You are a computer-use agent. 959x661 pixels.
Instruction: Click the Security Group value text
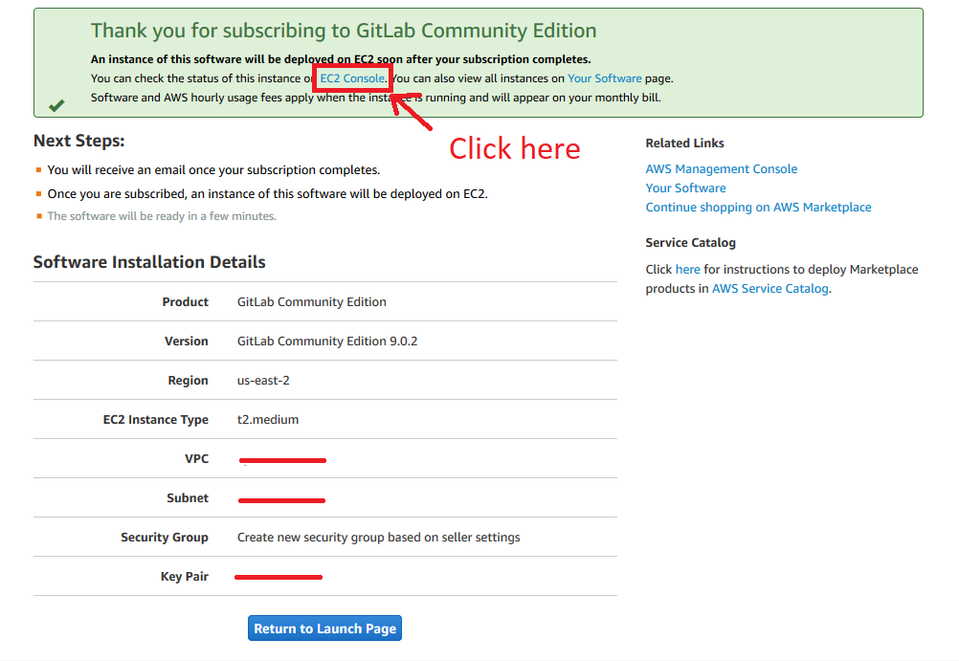point(378,538)
